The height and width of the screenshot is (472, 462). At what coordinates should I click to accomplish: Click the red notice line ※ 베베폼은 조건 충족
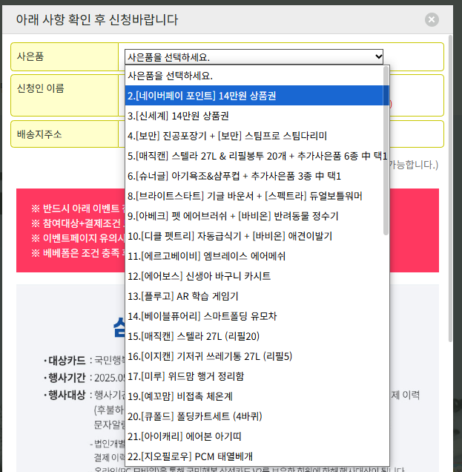coord(78,252)
